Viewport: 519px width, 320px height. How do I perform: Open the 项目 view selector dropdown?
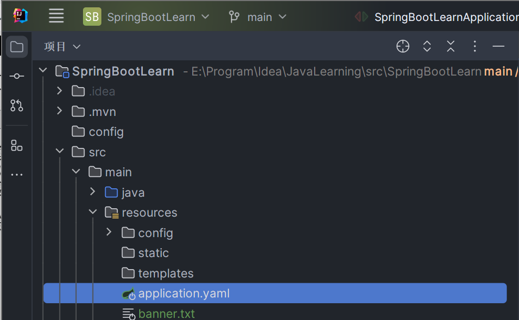(x=62, y=47)
